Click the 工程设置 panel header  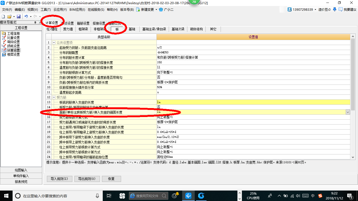click(x=21, y=28)
